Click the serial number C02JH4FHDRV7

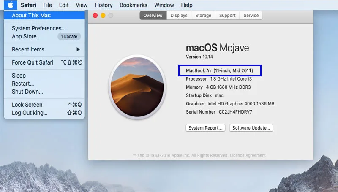(235, 112)
